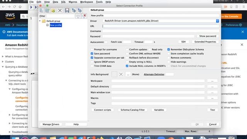This screenshot has height=139, width=247.
Task: Enable Read only checkbox
Action: (x=150, y=49)
